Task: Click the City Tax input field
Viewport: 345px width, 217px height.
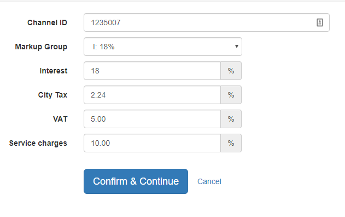Action: [152, 95]
